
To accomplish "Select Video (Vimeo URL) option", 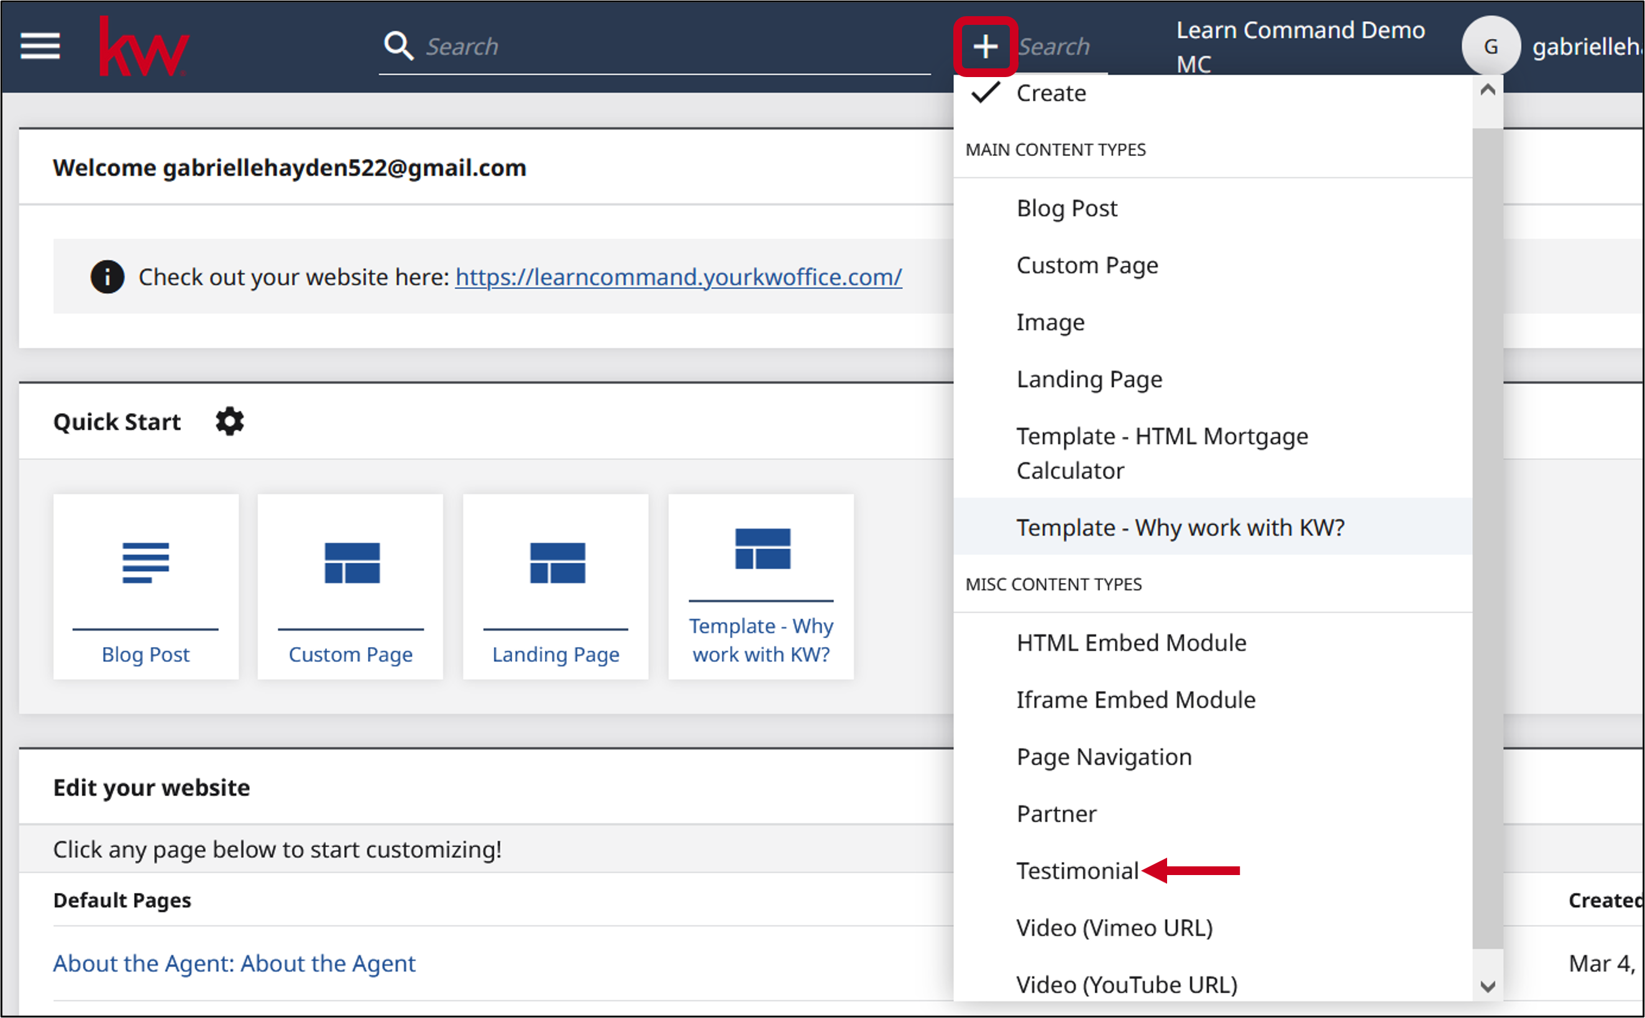I will (1213, 928).
